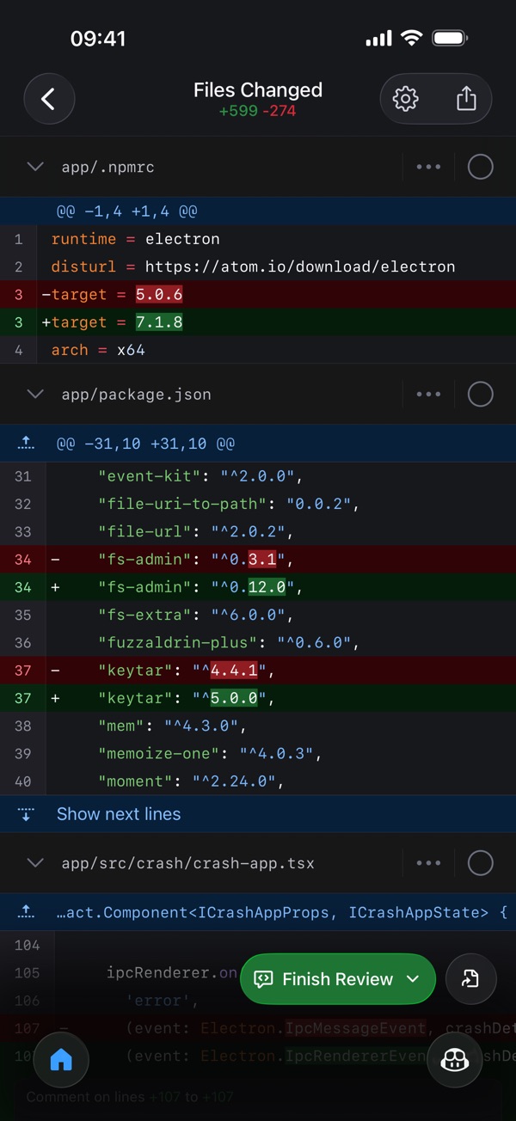Tap the expand-down icon beside Show next lines
The height and width of the screenshot is (1121, 516).
point(26,814)
